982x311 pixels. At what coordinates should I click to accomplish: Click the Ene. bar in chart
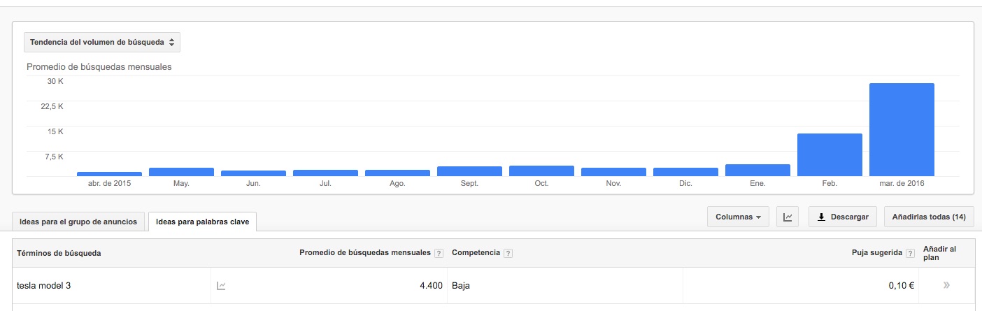(757, 170)
